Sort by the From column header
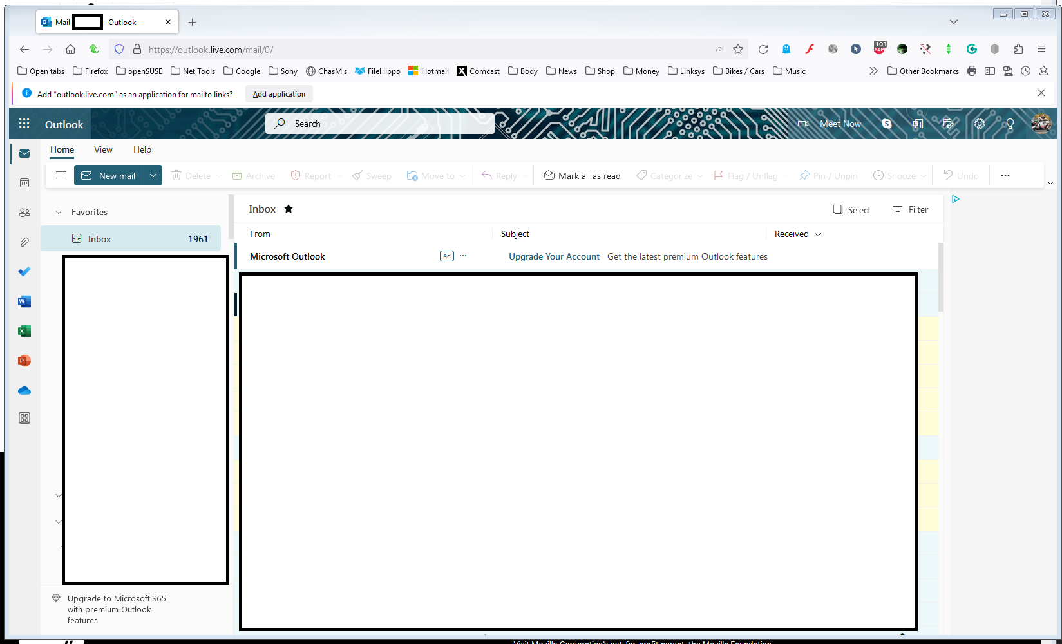This screenshot has height=644, width=1062. (260, 234)
